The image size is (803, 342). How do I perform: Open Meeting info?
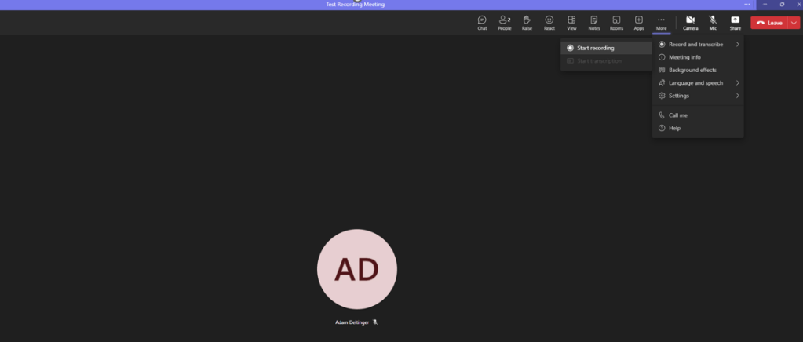[684, 57]
